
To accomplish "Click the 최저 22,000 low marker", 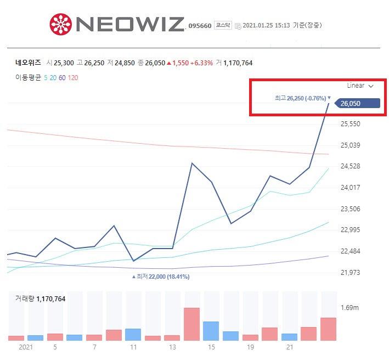I will click(161, 277).
